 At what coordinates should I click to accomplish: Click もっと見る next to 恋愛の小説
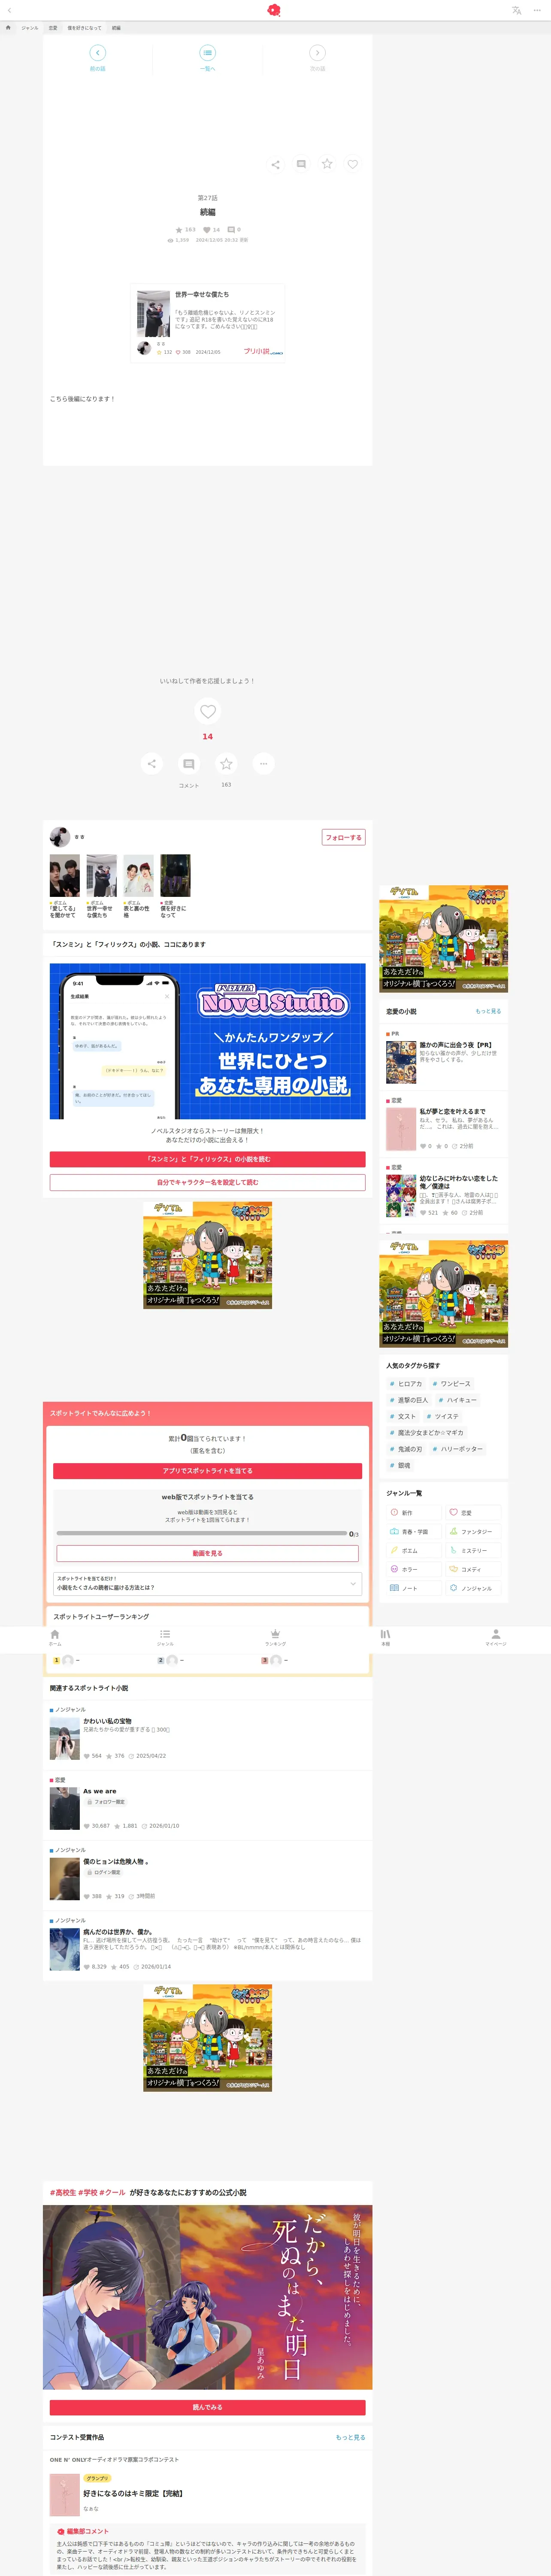[x=488, y=1011]
